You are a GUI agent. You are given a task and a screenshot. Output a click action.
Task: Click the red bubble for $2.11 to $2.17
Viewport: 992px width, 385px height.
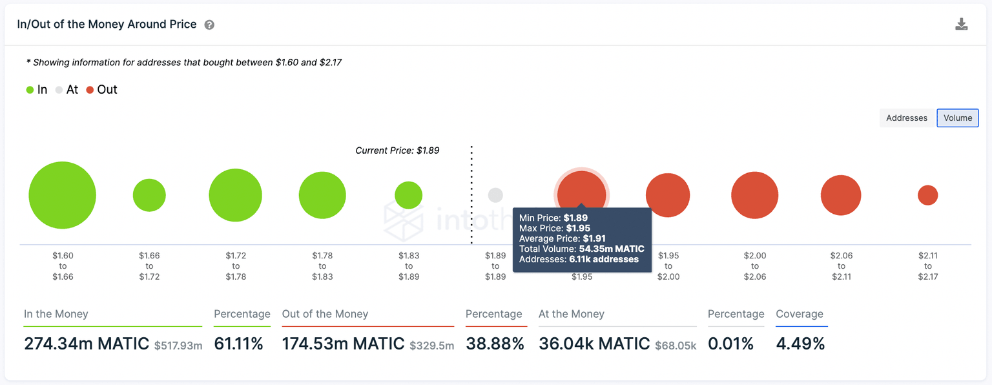(928, 194)
